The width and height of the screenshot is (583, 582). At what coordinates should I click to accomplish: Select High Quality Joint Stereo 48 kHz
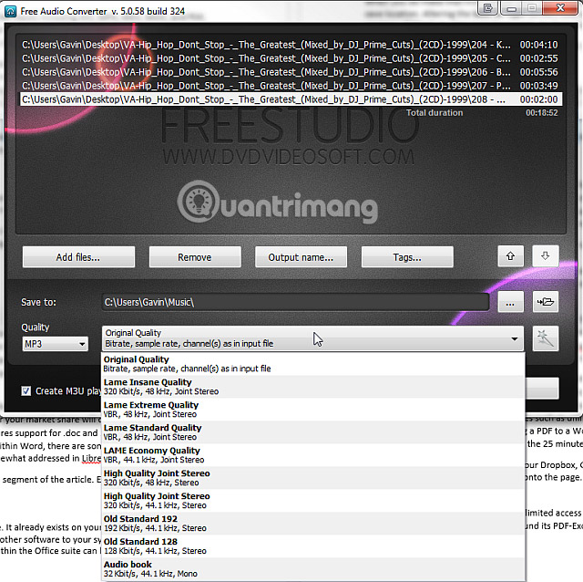(x=313, y=478)
